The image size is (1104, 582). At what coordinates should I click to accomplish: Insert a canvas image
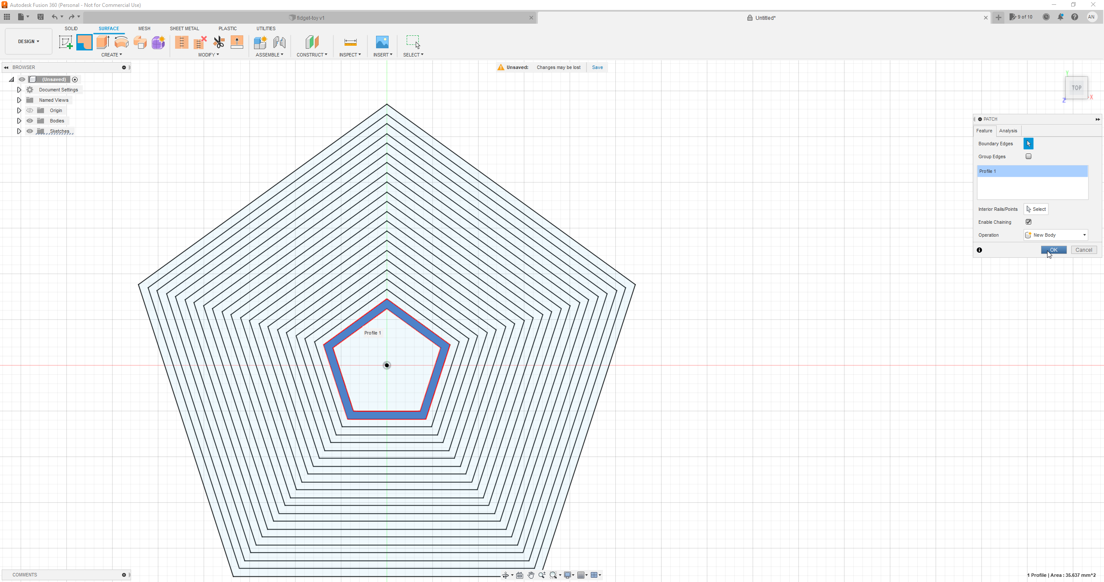pyautogui.click(x=383, y=43)
